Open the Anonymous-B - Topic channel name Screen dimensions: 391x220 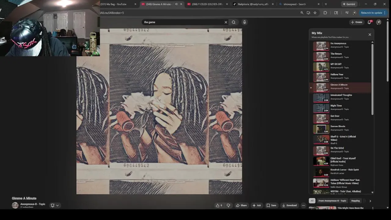33,204
